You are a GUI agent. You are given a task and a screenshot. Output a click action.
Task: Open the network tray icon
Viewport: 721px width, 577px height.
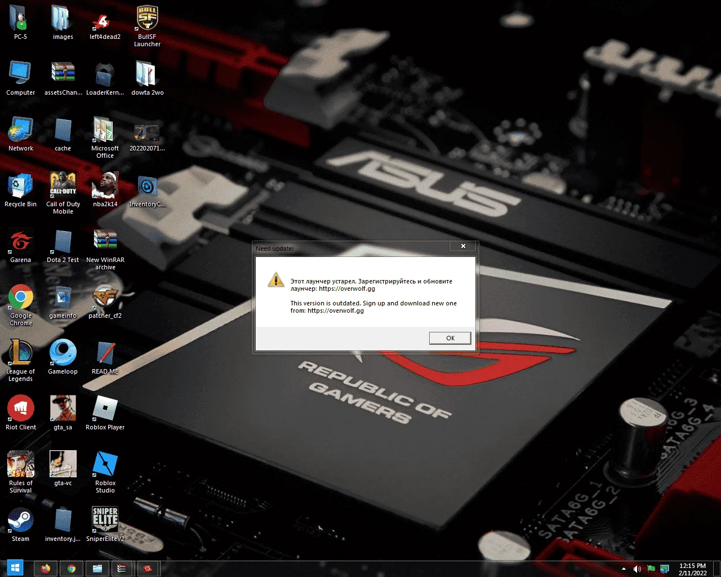tap(665, 569)
